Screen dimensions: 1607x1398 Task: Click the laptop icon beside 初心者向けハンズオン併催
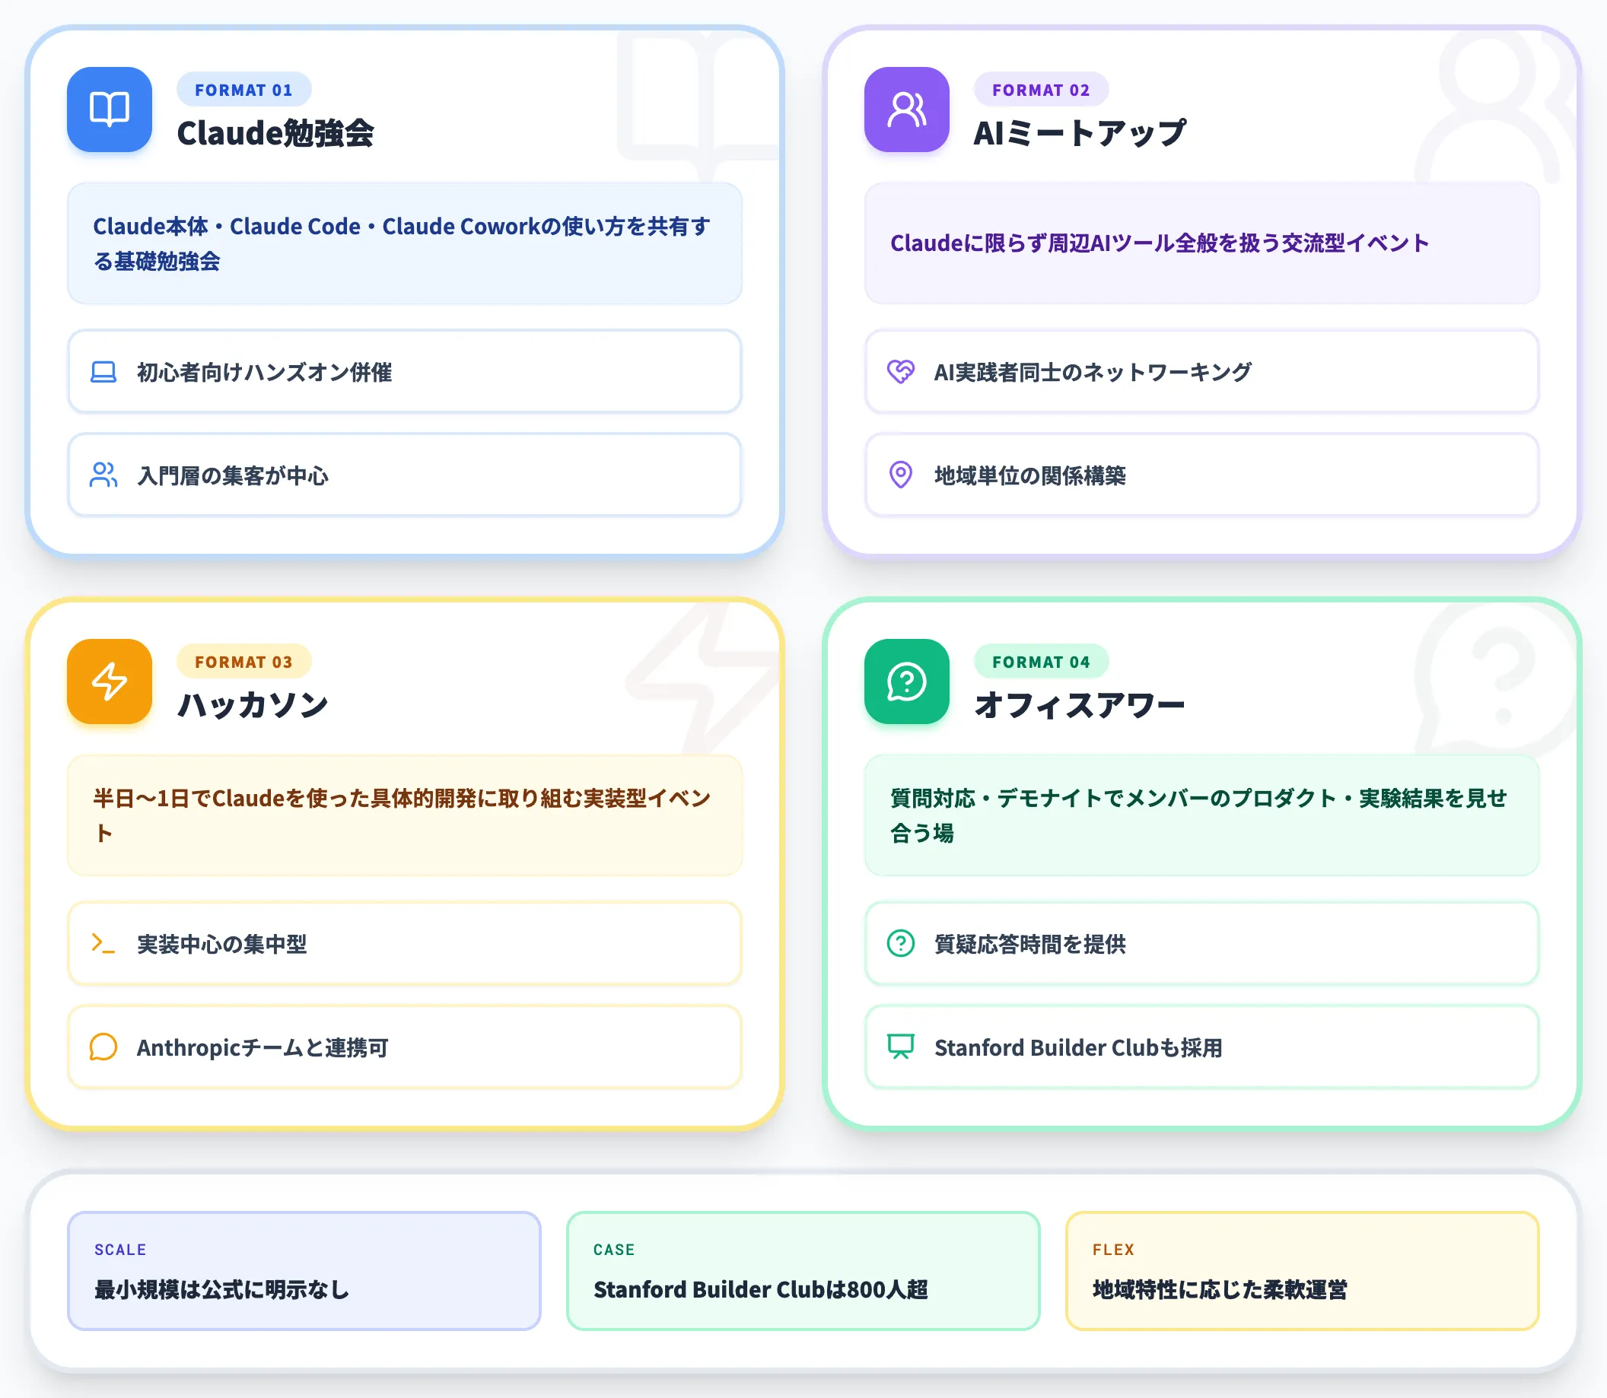103,372
